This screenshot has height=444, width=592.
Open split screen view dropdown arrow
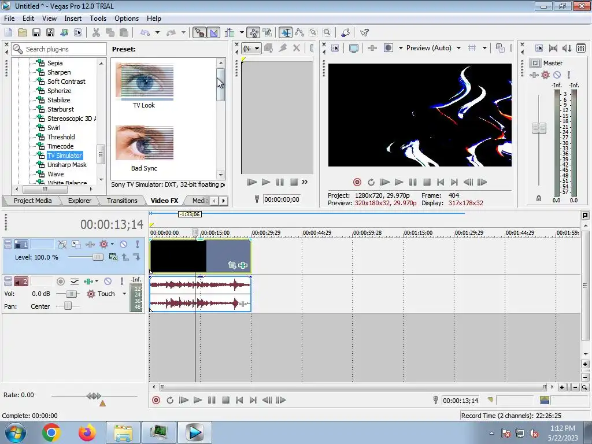coord(401,48)
